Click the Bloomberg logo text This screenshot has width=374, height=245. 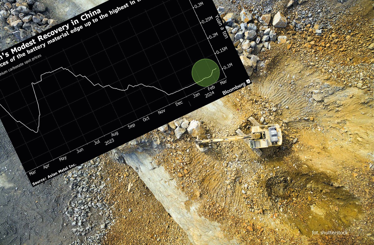pos(233,88)
